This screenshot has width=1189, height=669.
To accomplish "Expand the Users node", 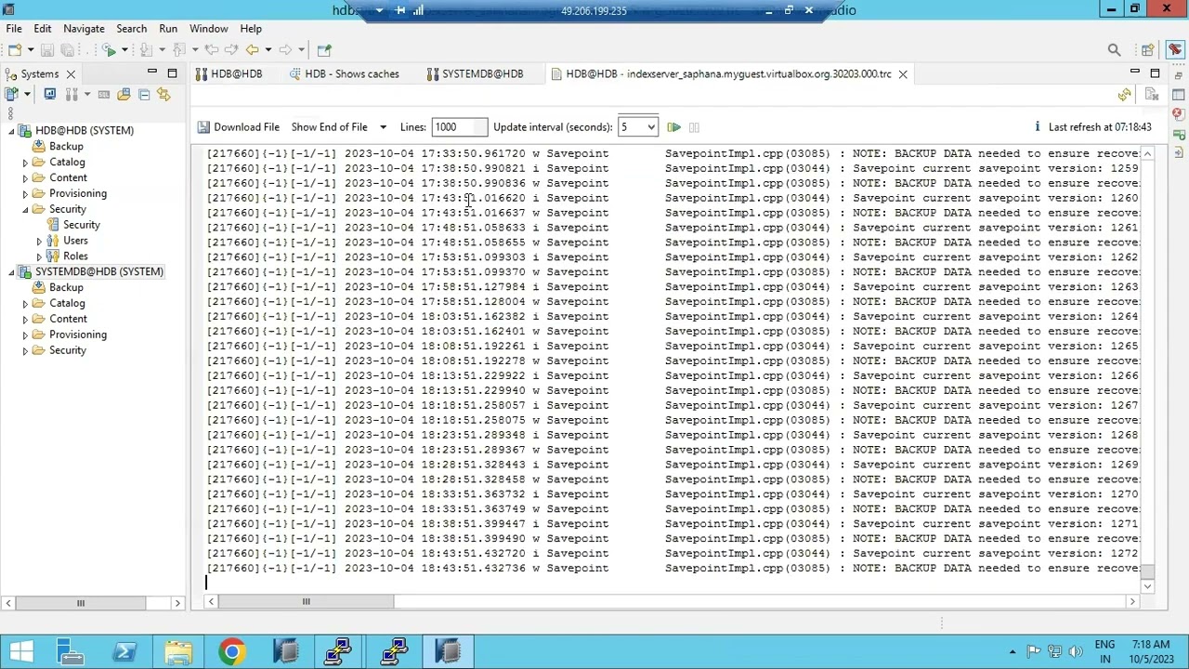I will pos(39,241).
